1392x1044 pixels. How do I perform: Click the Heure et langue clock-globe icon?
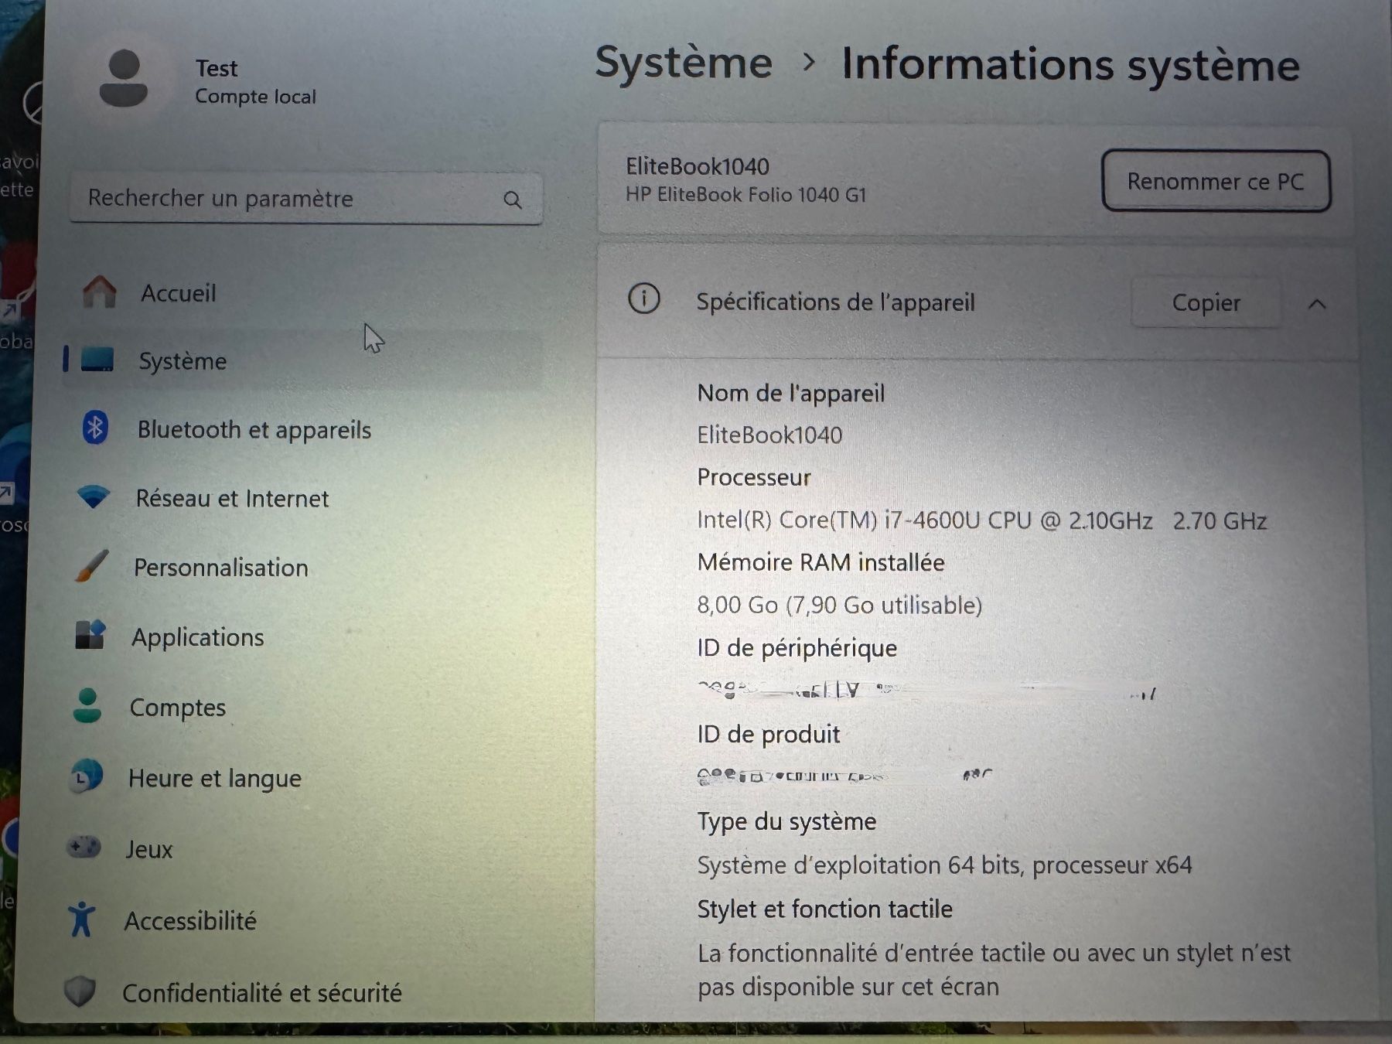click(86, 776)
